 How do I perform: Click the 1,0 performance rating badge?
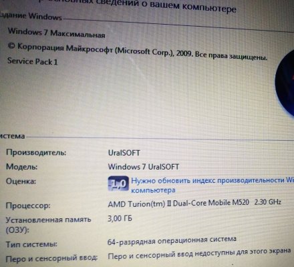118,184
